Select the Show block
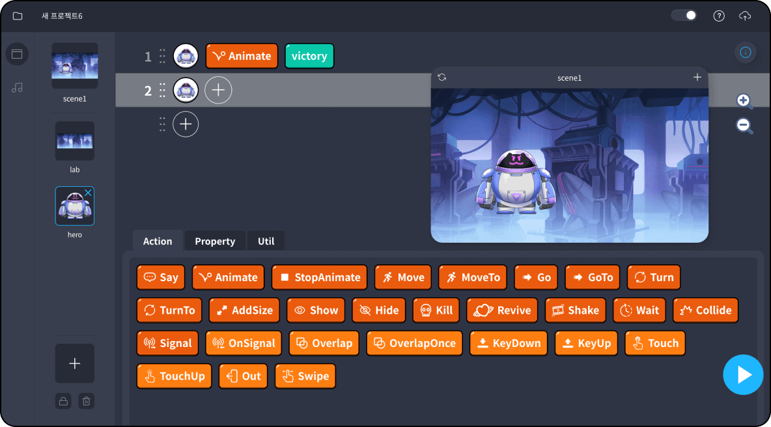Image resolution: width=771 pixels, height=427 pixels. (316, 310)
